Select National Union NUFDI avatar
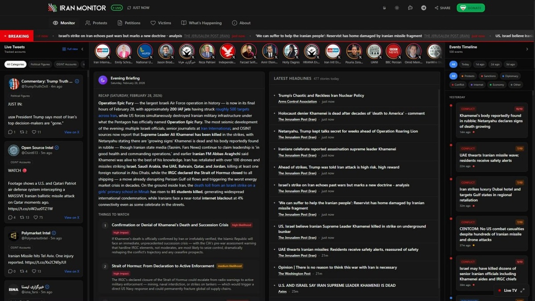 144,52
